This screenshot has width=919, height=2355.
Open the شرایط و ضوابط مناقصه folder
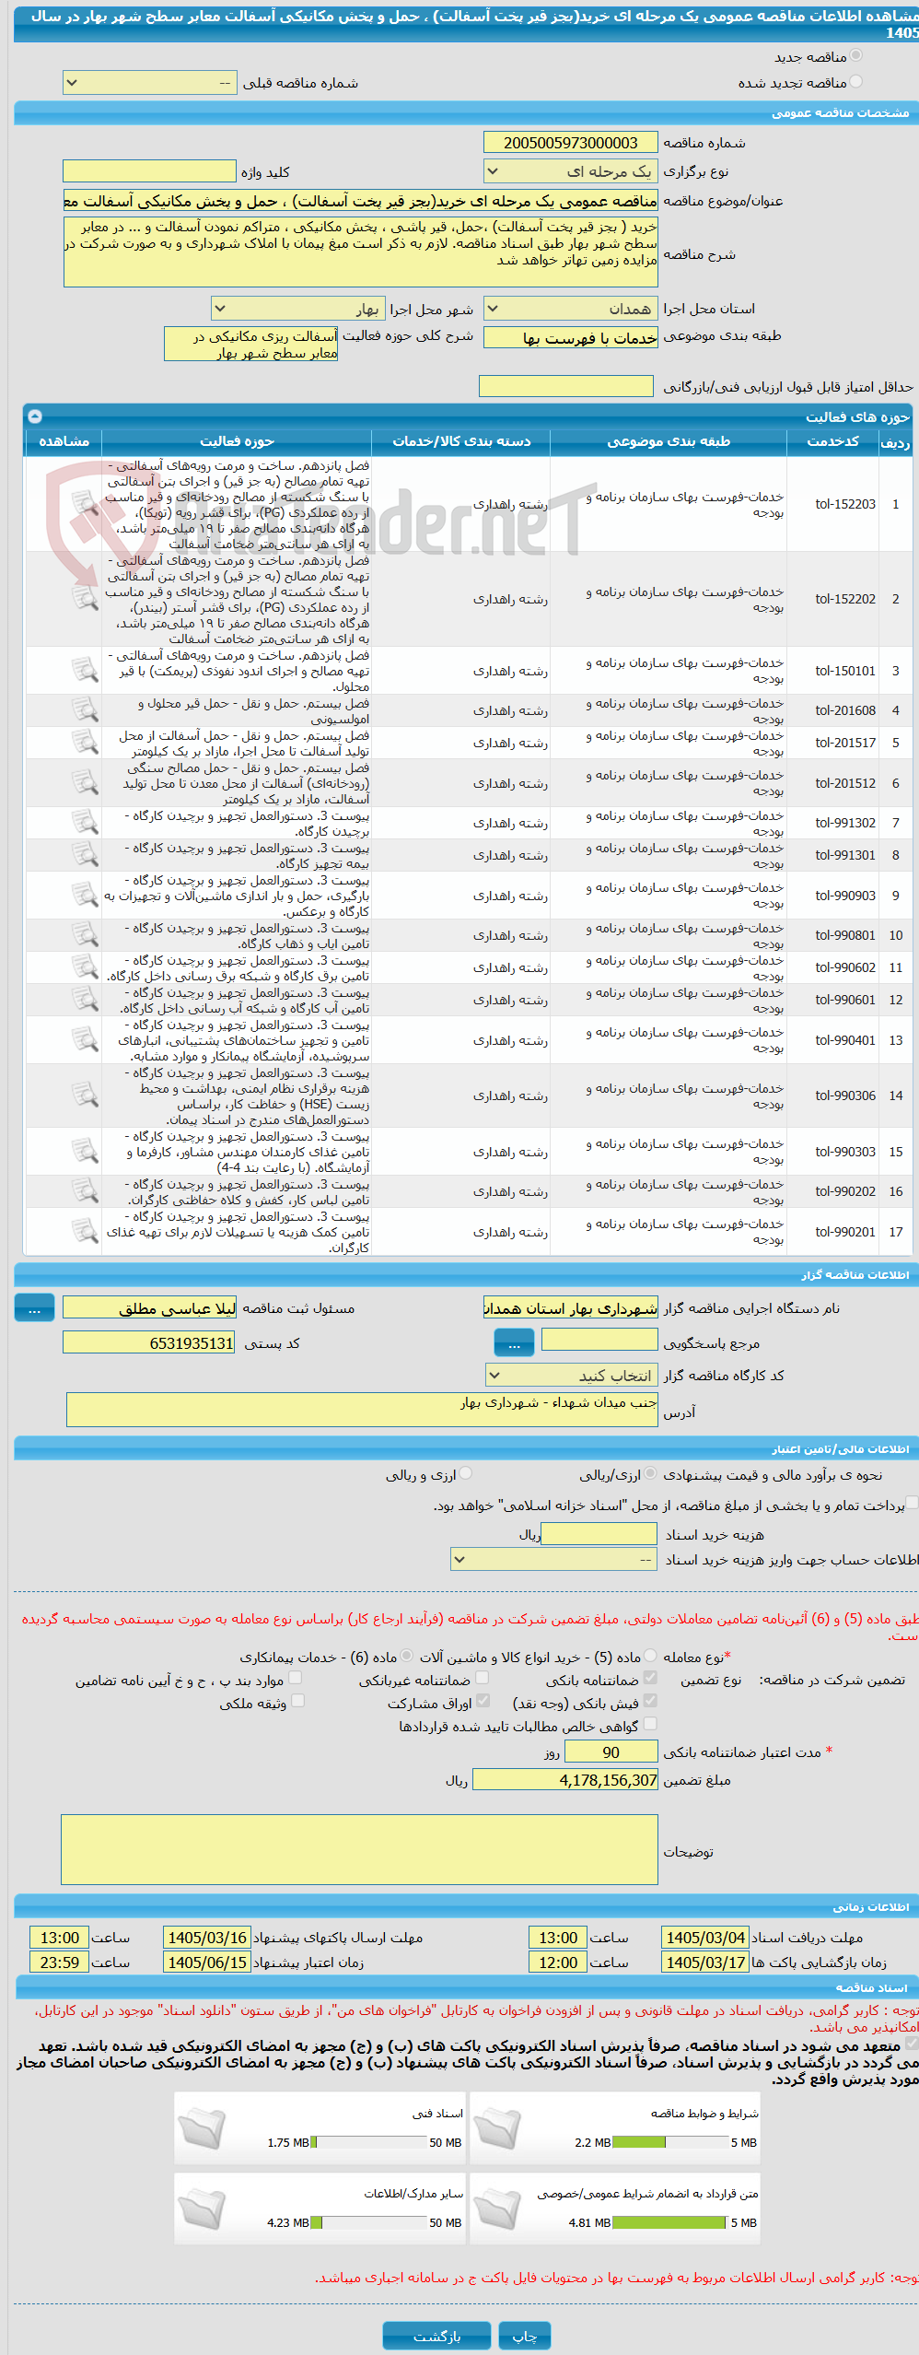click(x=497, y=2128)
